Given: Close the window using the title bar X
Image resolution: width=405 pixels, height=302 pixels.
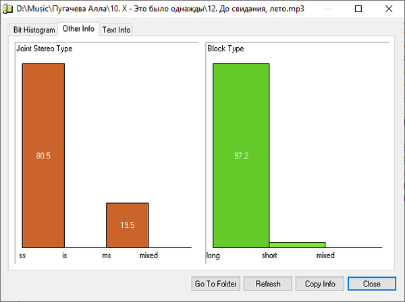Looking at the screenshot, I should click(x=389, y=10).
